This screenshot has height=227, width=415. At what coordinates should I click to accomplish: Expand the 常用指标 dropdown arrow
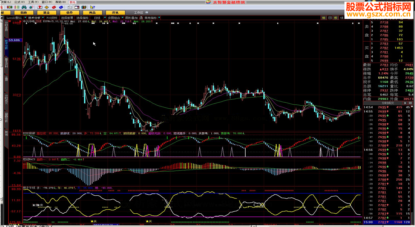coord(159,18)
